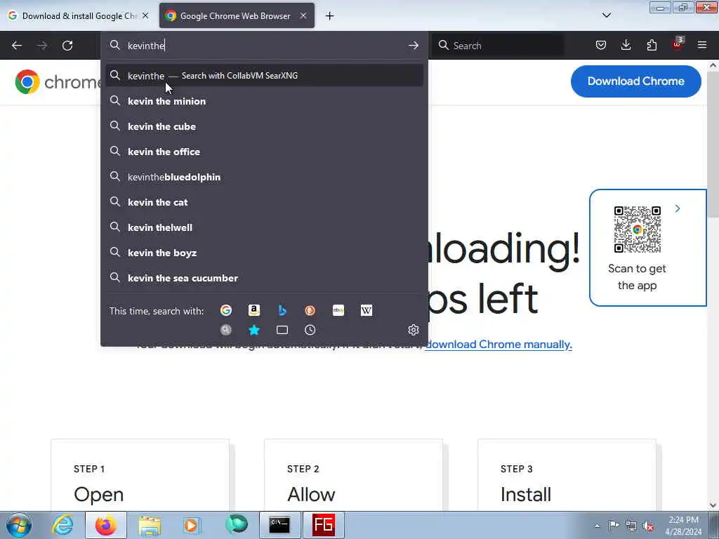Close the Download & install Google Chrome tab

(145, 15)
